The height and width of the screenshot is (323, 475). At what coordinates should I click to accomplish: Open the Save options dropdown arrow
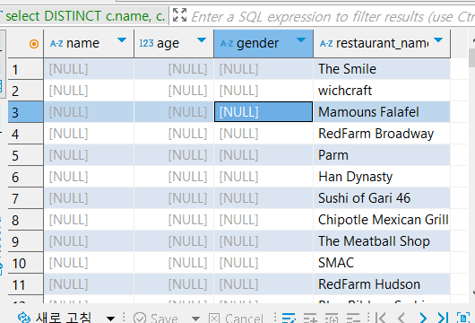tap(196, 319)
